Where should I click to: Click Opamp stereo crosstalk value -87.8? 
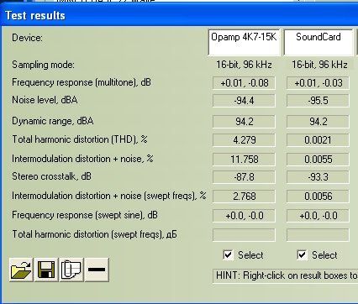244,177
